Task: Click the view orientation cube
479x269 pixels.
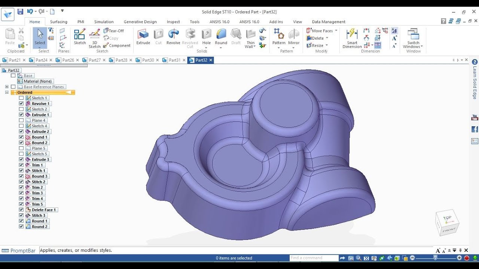Action: pyautogui.click(x=447, y=223)
